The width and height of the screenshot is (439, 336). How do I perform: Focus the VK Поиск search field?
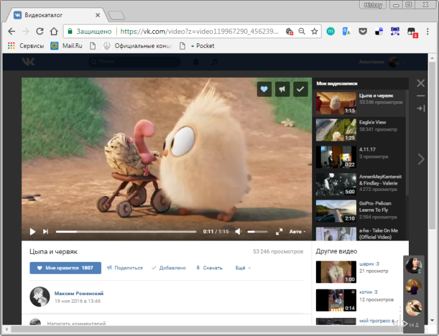pos(134,62)
